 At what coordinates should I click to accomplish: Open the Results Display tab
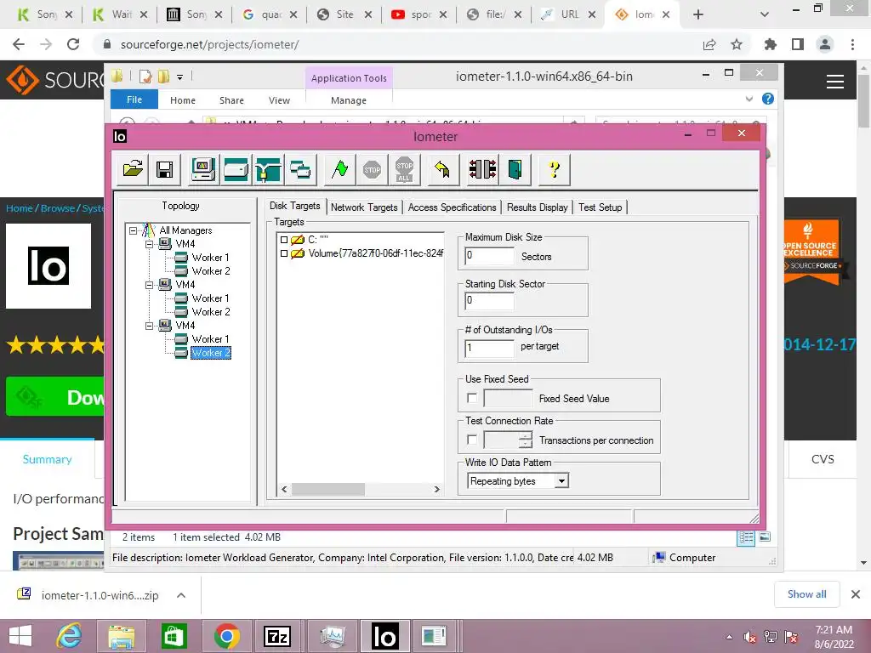point(538,207)
